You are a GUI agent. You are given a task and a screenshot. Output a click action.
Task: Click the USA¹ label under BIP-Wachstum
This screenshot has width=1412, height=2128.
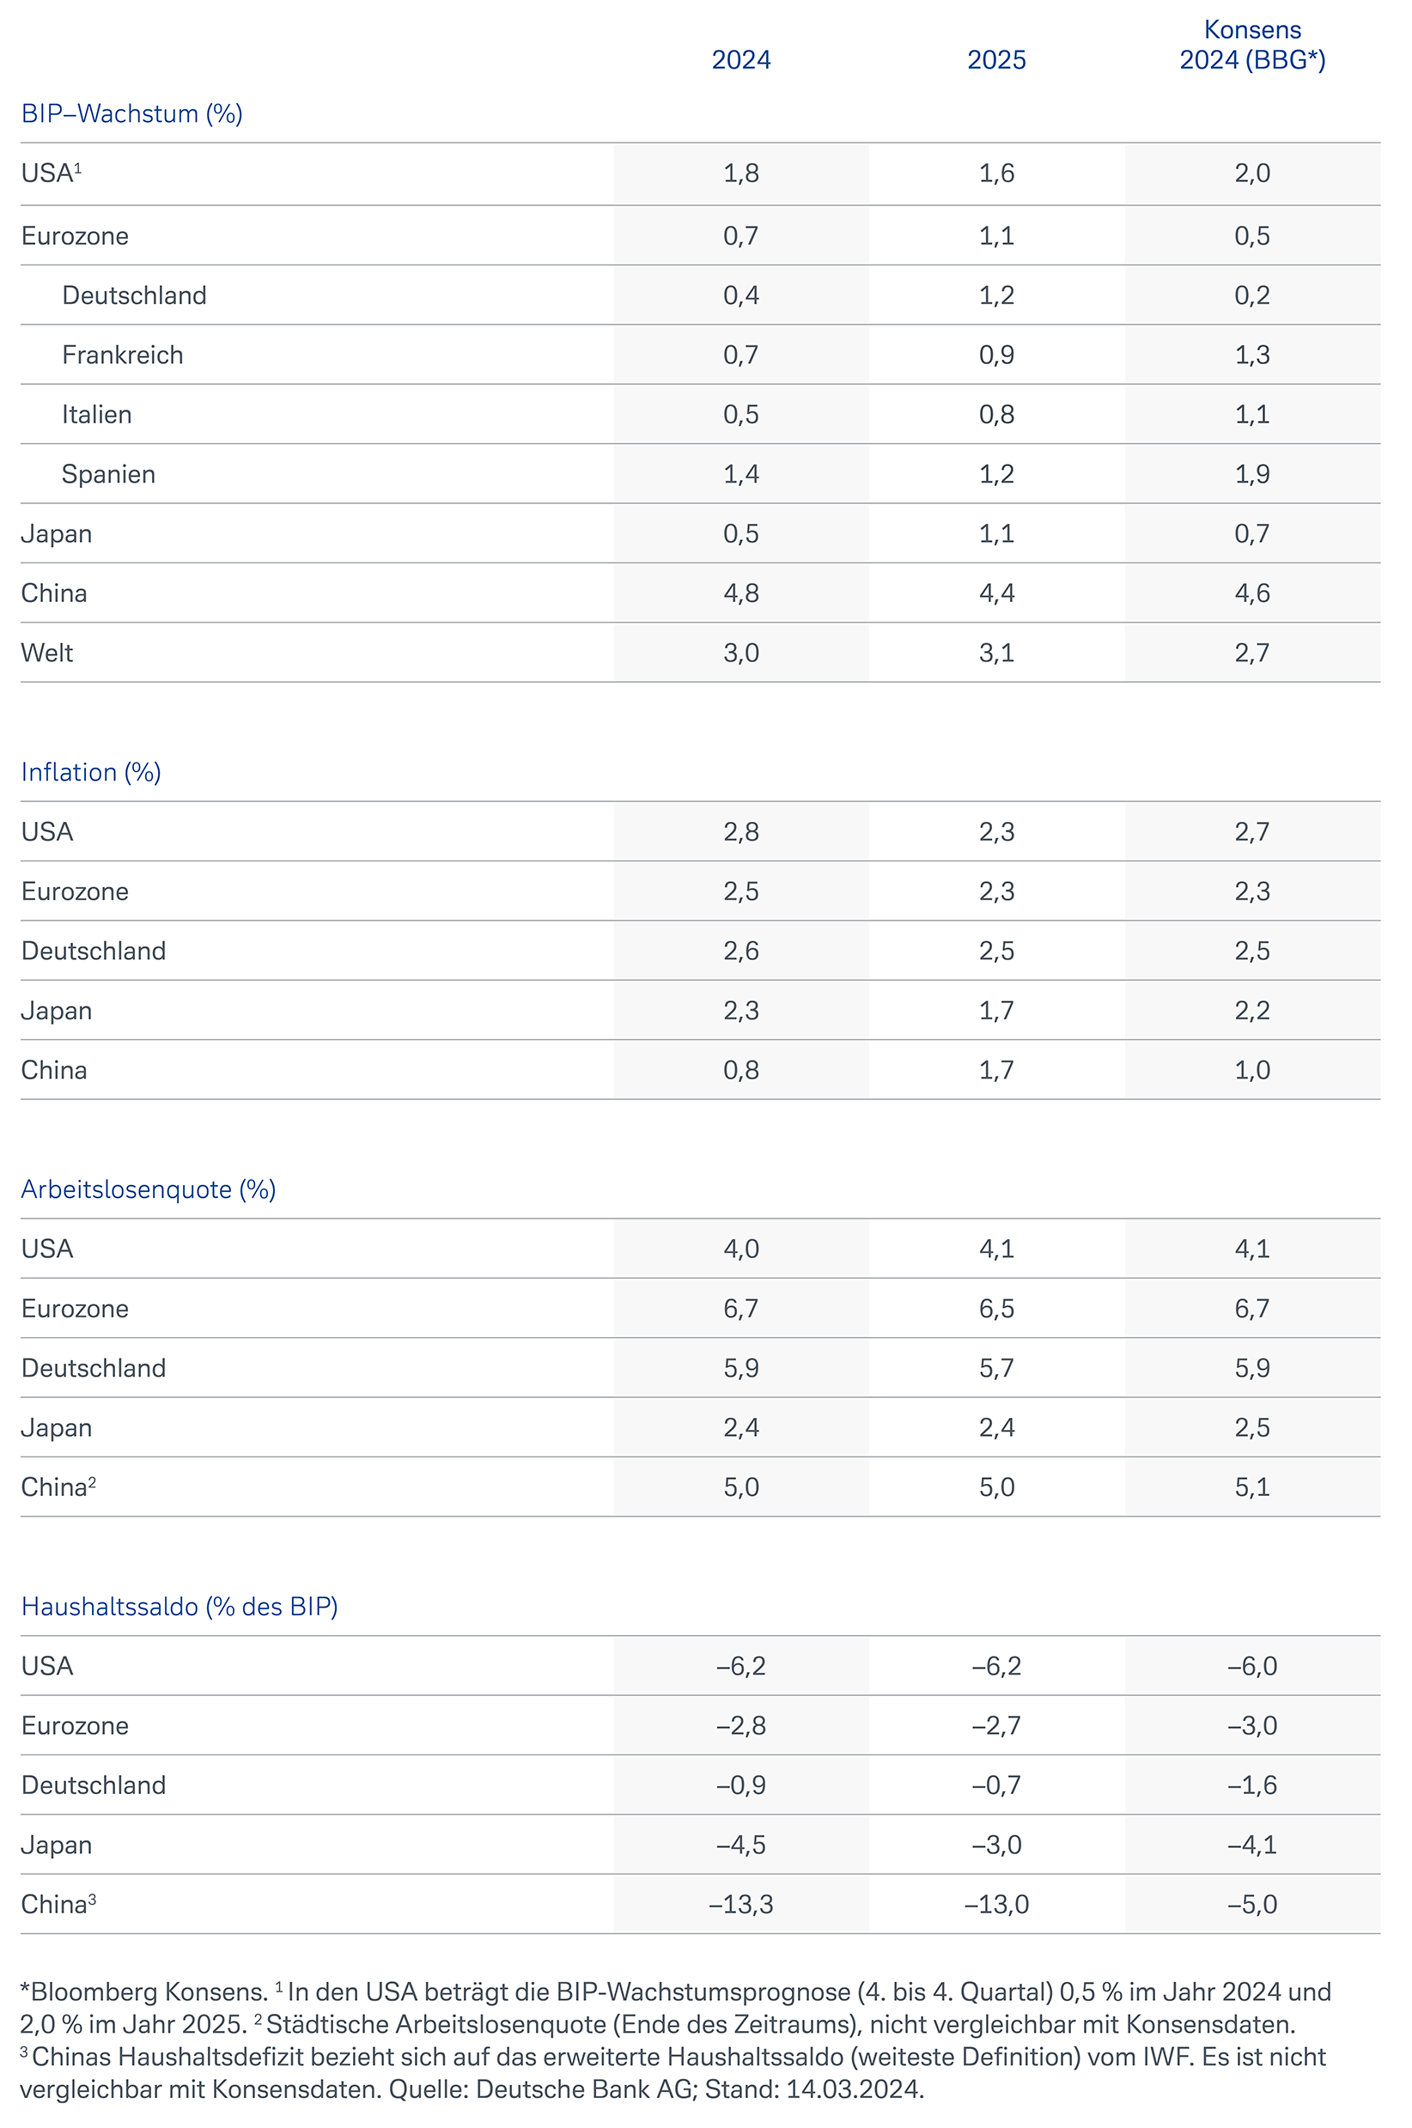point(51,173)
